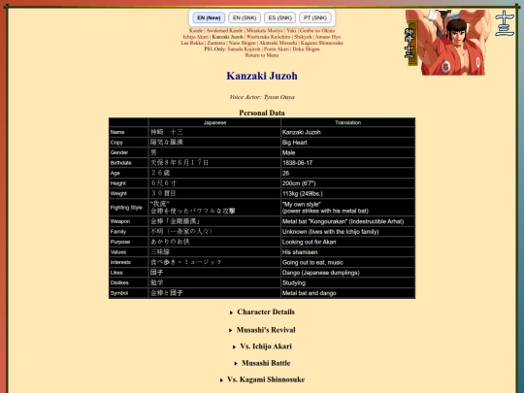Open Genbu no Okina link
Screen dimensions: 524x393
click(x=316, y=30)
